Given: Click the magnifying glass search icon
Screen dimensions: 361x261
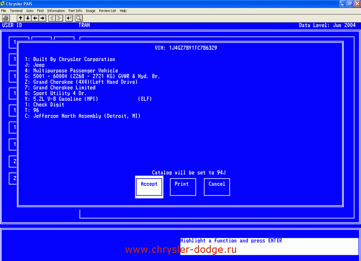Looking at the screenshot, I should click(x=79, y=18).
